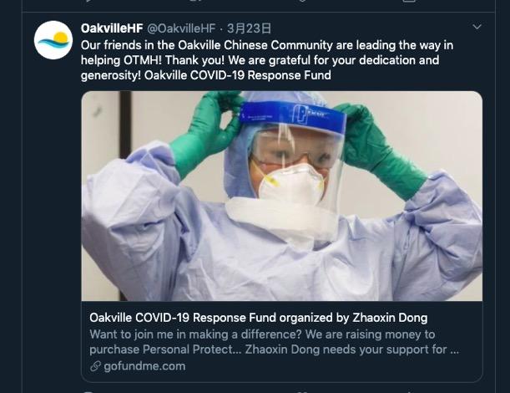Click the OakvilleHF display name
Viewport: 510px width, 393px height.
pyautogui.click(x=112, y=28)
